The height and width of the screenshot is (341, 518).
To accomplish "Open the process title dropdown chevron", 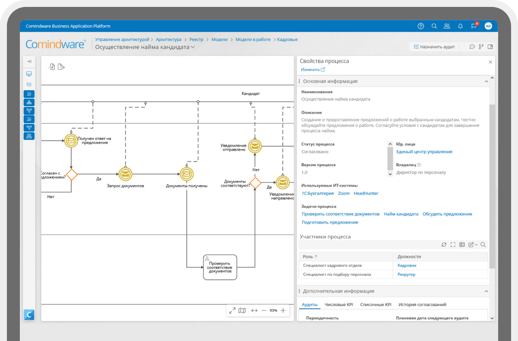I will (x=193, y=47).
